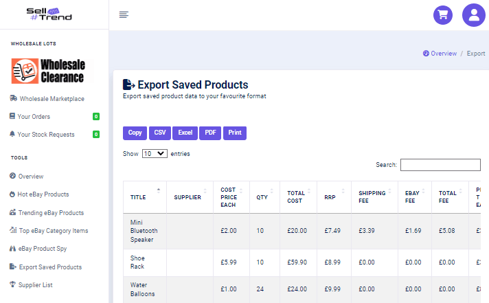Image resolution: width=489 pixels, height=303 pixels.
Task: Toggle the hamburger sidebar menu icon
Action: [124, 14]
